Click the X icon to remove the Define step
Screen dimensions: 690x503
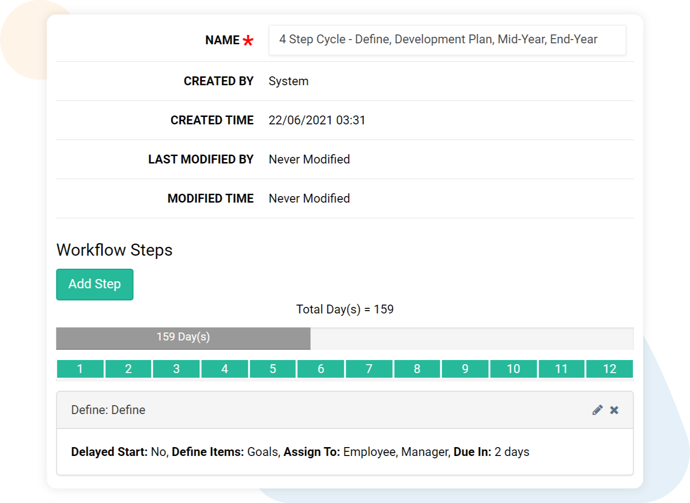pyautogui.click(x=614, y=410)
